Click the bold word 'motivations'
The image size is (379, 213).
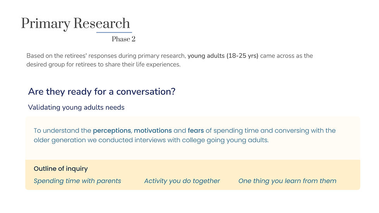pos(153,131)
